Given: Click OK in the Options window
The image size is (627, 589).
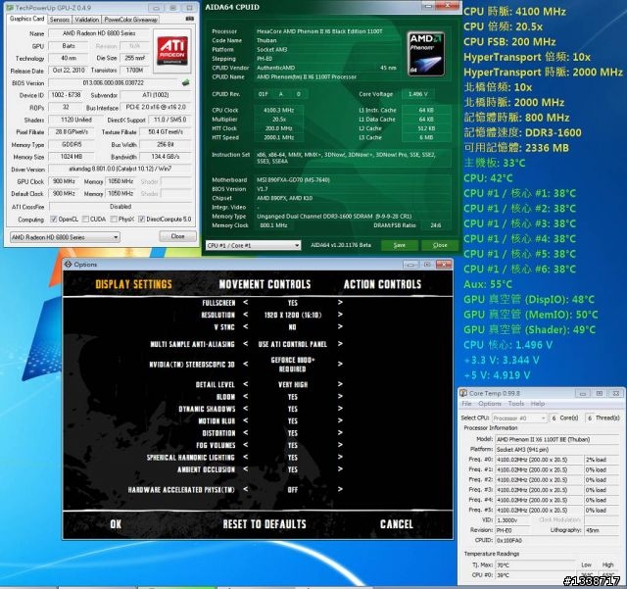Looking at the screenshot, I should click(x=116, y=524).
